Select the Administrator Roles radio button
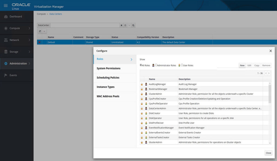277x161 pixels. point(156,65)
